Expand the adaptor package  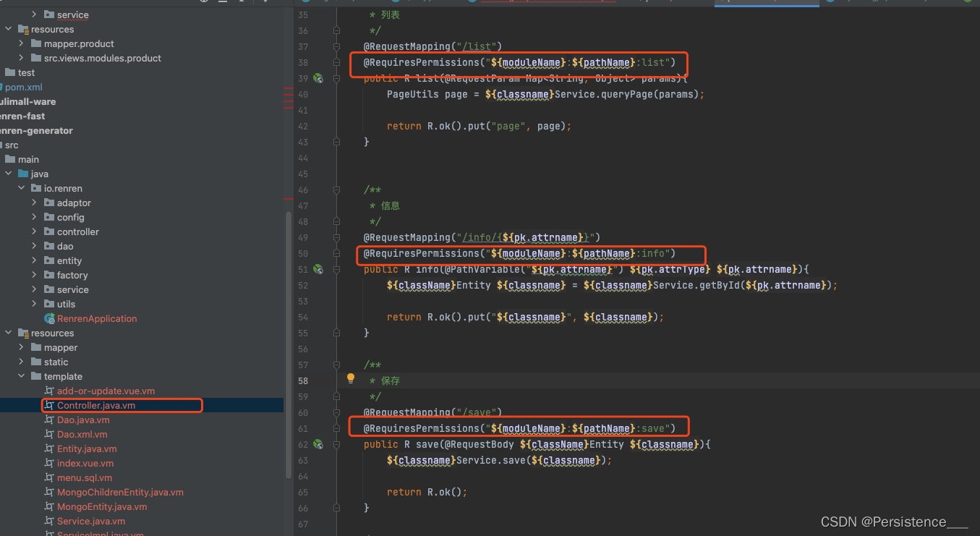click(35, 203)
